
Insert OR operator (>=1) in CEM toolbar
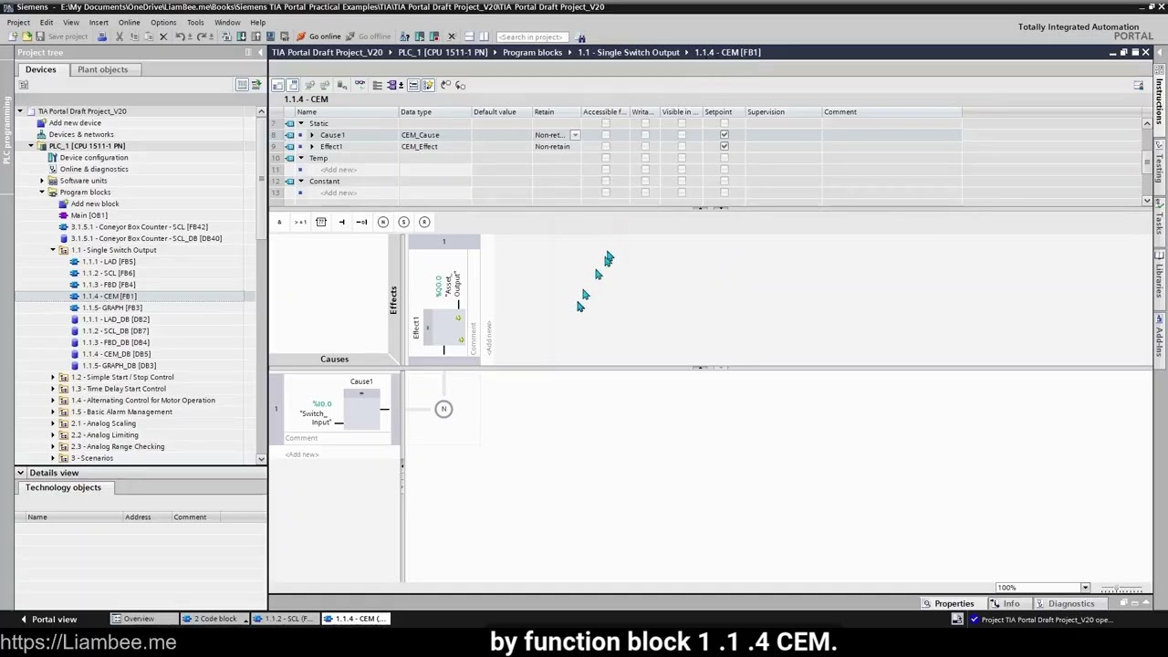[x=300, y=222]
